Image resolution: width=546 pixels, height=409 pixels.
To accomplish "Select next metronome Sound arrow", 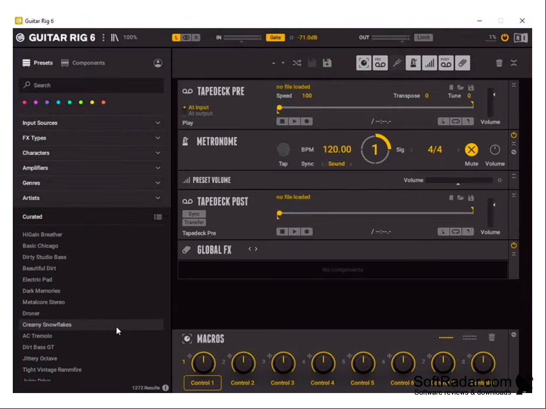I will click(x=351, y=164).
